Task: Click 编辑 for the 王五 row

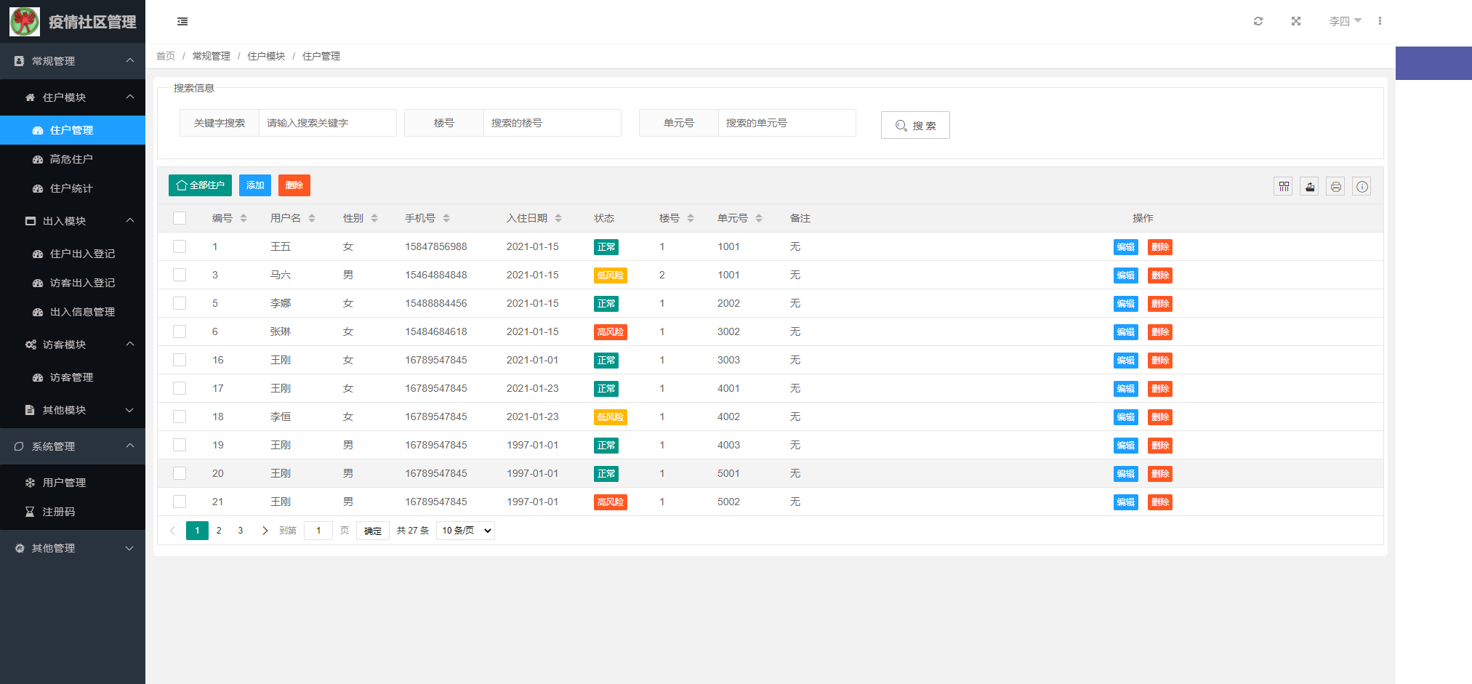Action: tap(1126, 247)
